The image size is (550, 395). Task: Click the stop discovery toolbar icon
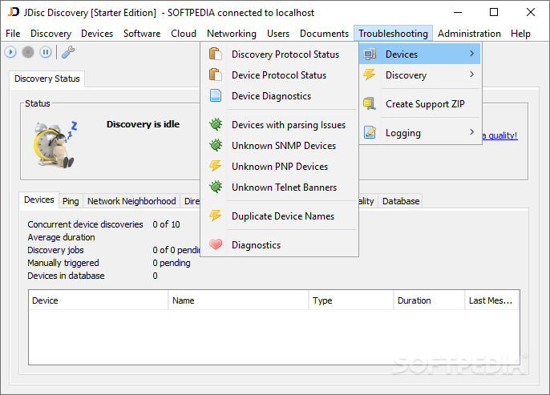[28, 52]
